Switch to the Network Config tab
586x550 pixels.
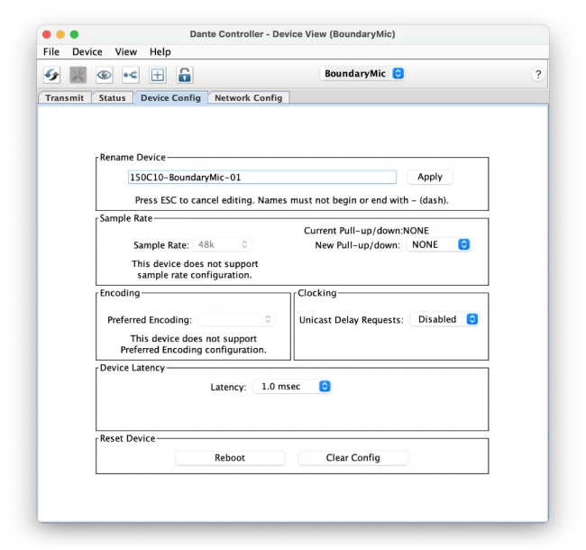click(x=248, y=97)
